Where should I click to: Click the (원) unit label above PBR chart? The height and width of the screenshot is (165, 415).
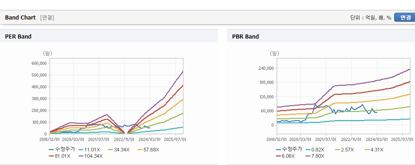point(274,53)
